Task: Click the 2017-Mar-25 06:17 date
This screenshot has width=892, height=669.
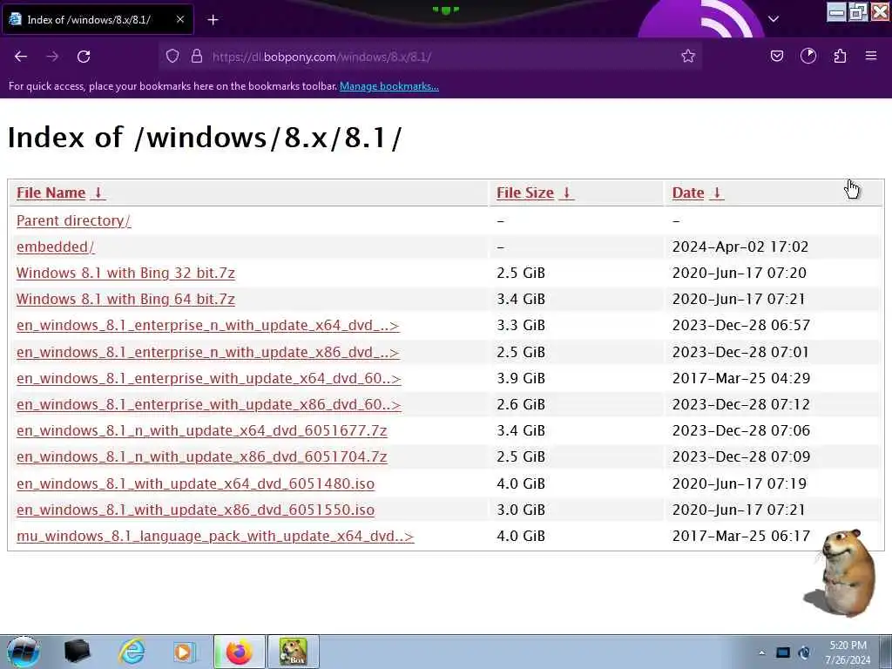Action: [741, 536]
